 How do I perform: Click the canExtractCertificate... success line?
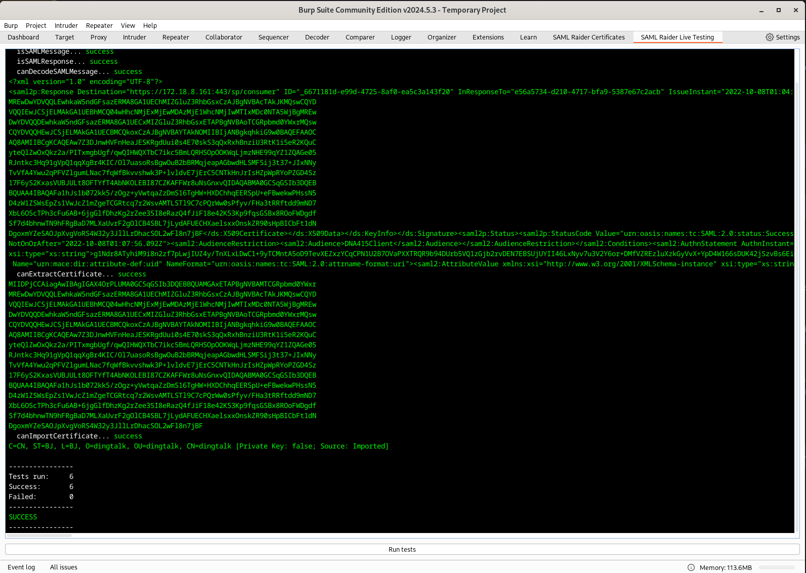[x=81, y=274]
